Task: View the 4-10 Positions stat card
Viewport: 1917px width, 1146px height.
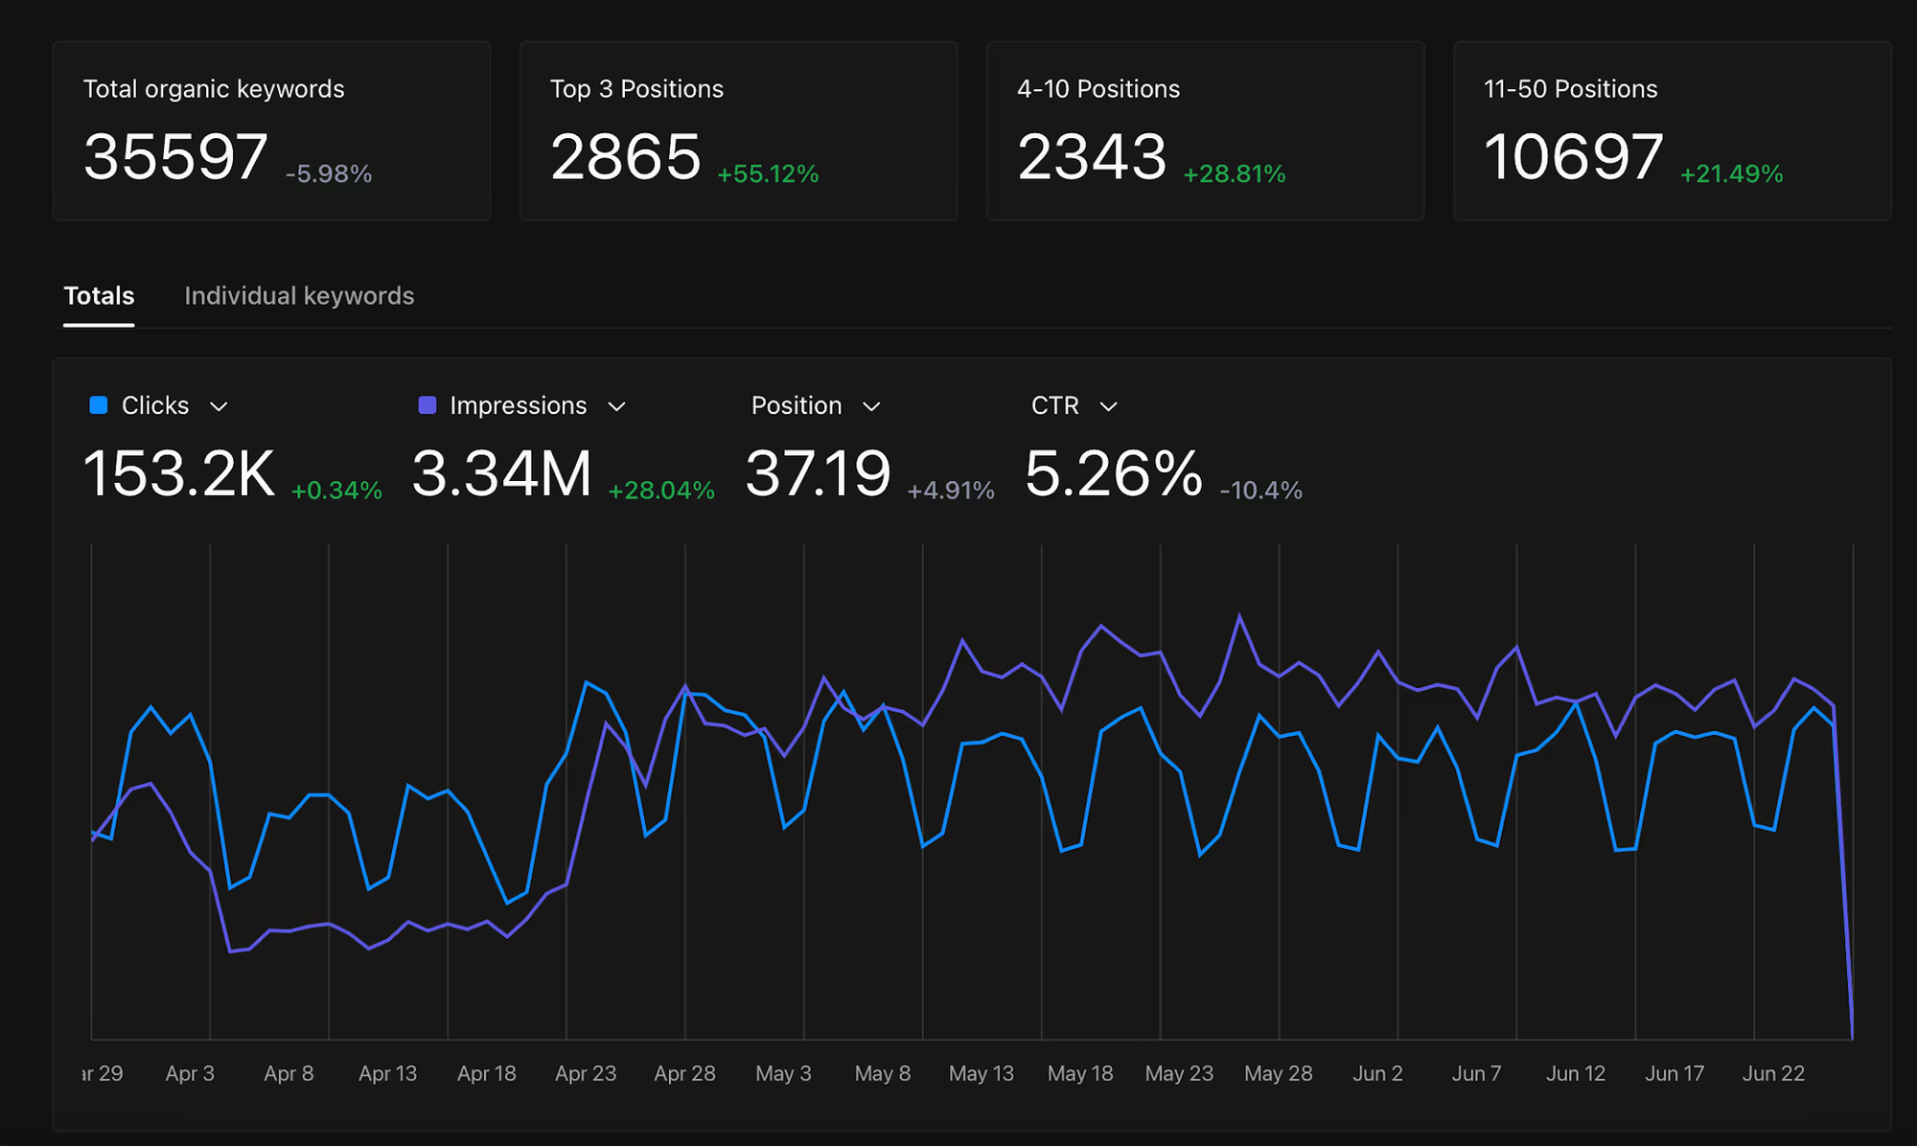Action: 1205,130
